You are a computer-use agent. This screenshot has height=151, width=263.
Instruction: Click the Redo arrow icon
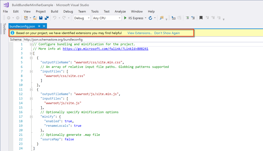coord(64,18)
